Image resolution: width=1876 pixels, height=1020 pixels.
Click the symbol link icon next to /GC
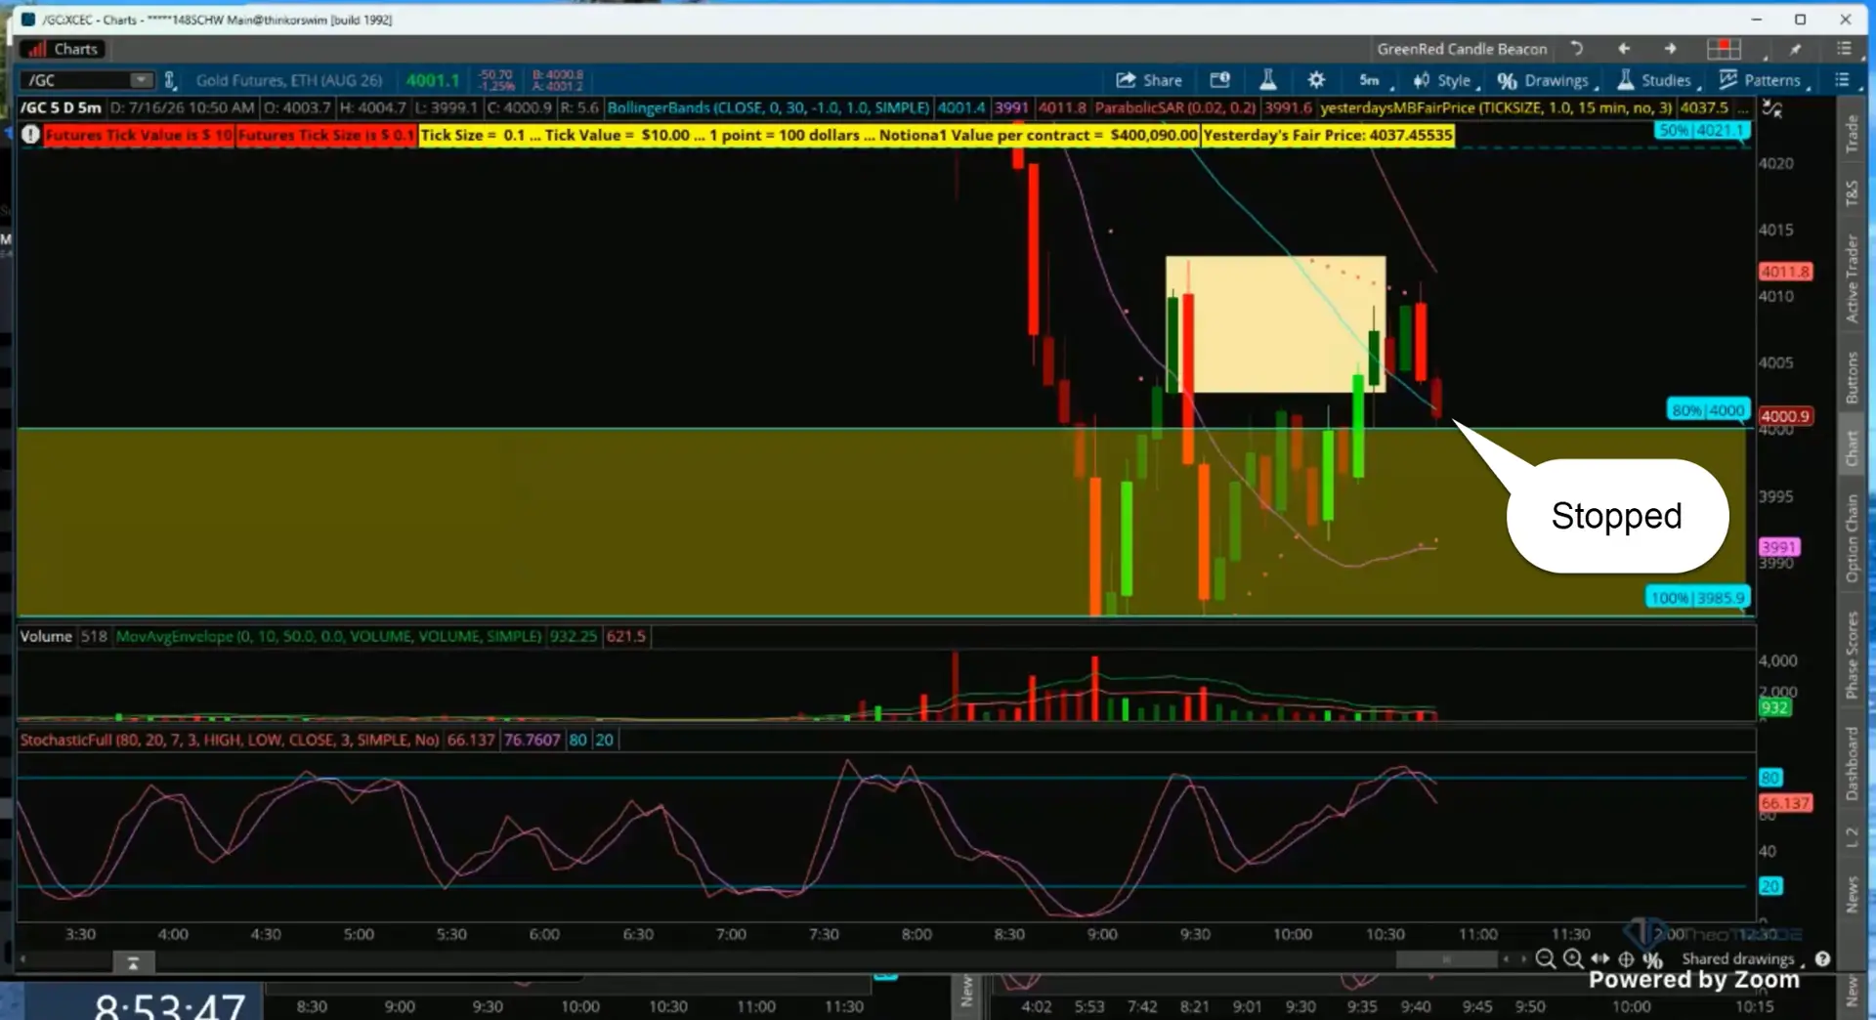170,80
